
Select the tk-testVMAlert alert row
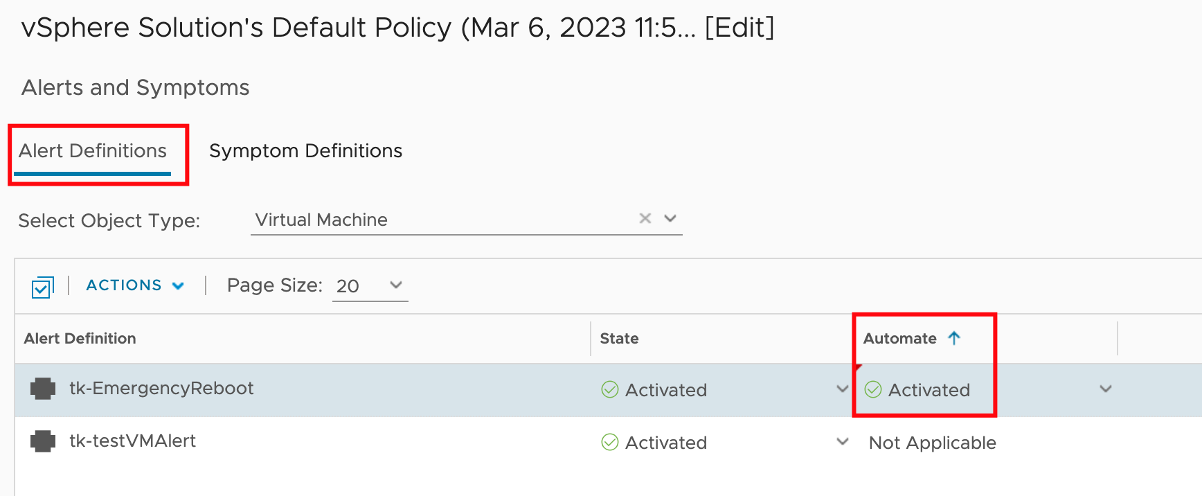coord(608,442)
